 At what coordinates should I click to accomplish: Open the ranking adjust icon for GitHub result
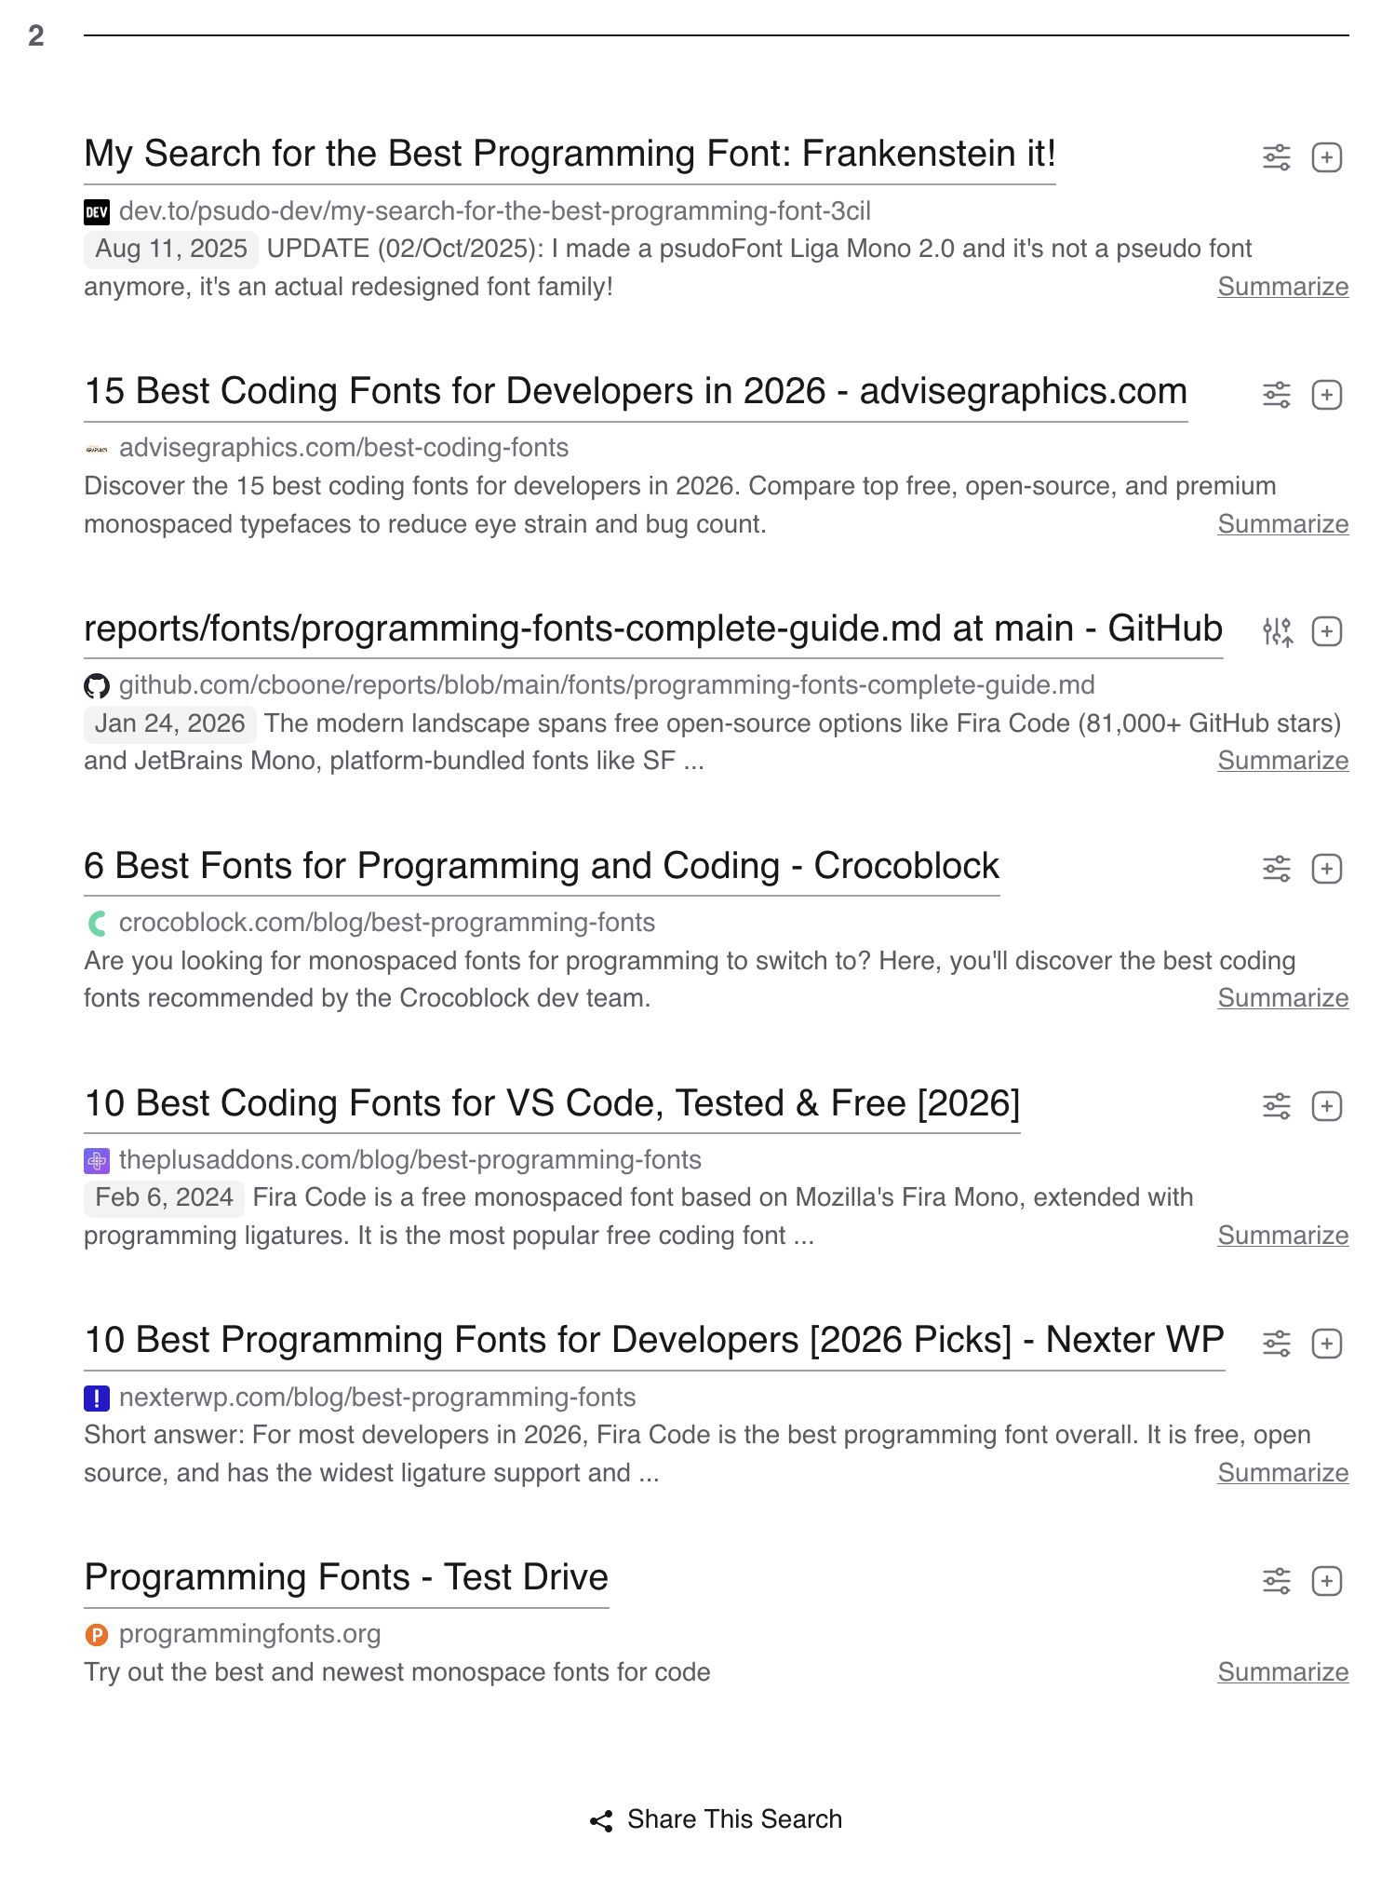(x=1277, y=631)
